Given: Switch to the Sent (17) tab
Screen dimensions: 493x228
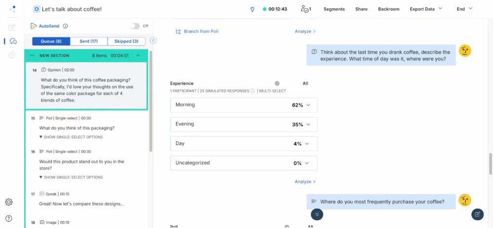Looking at the screenshot, I should (89, 41).
